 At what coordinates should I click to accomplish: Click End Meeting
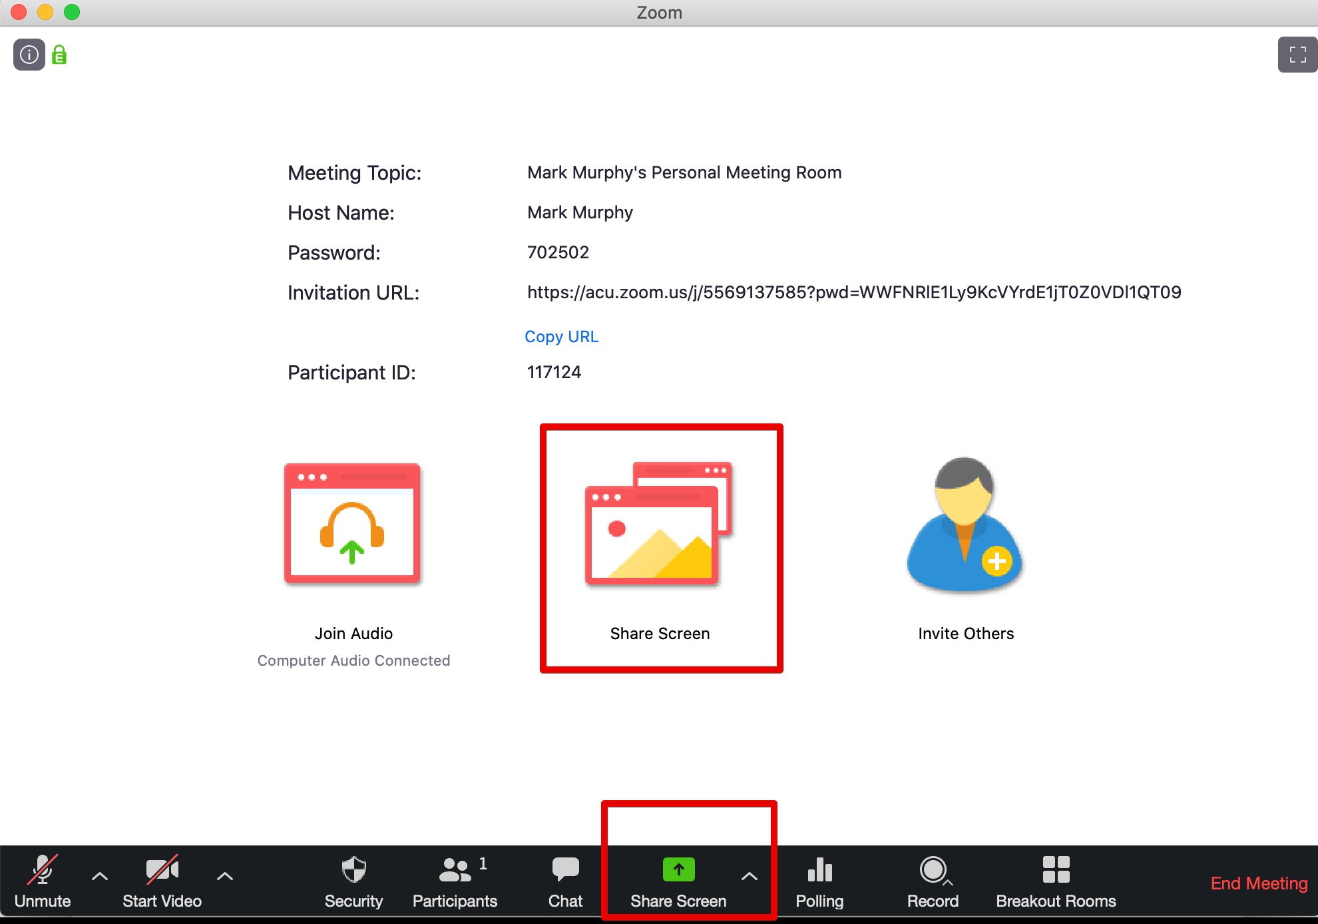[x=1259, y=883]
